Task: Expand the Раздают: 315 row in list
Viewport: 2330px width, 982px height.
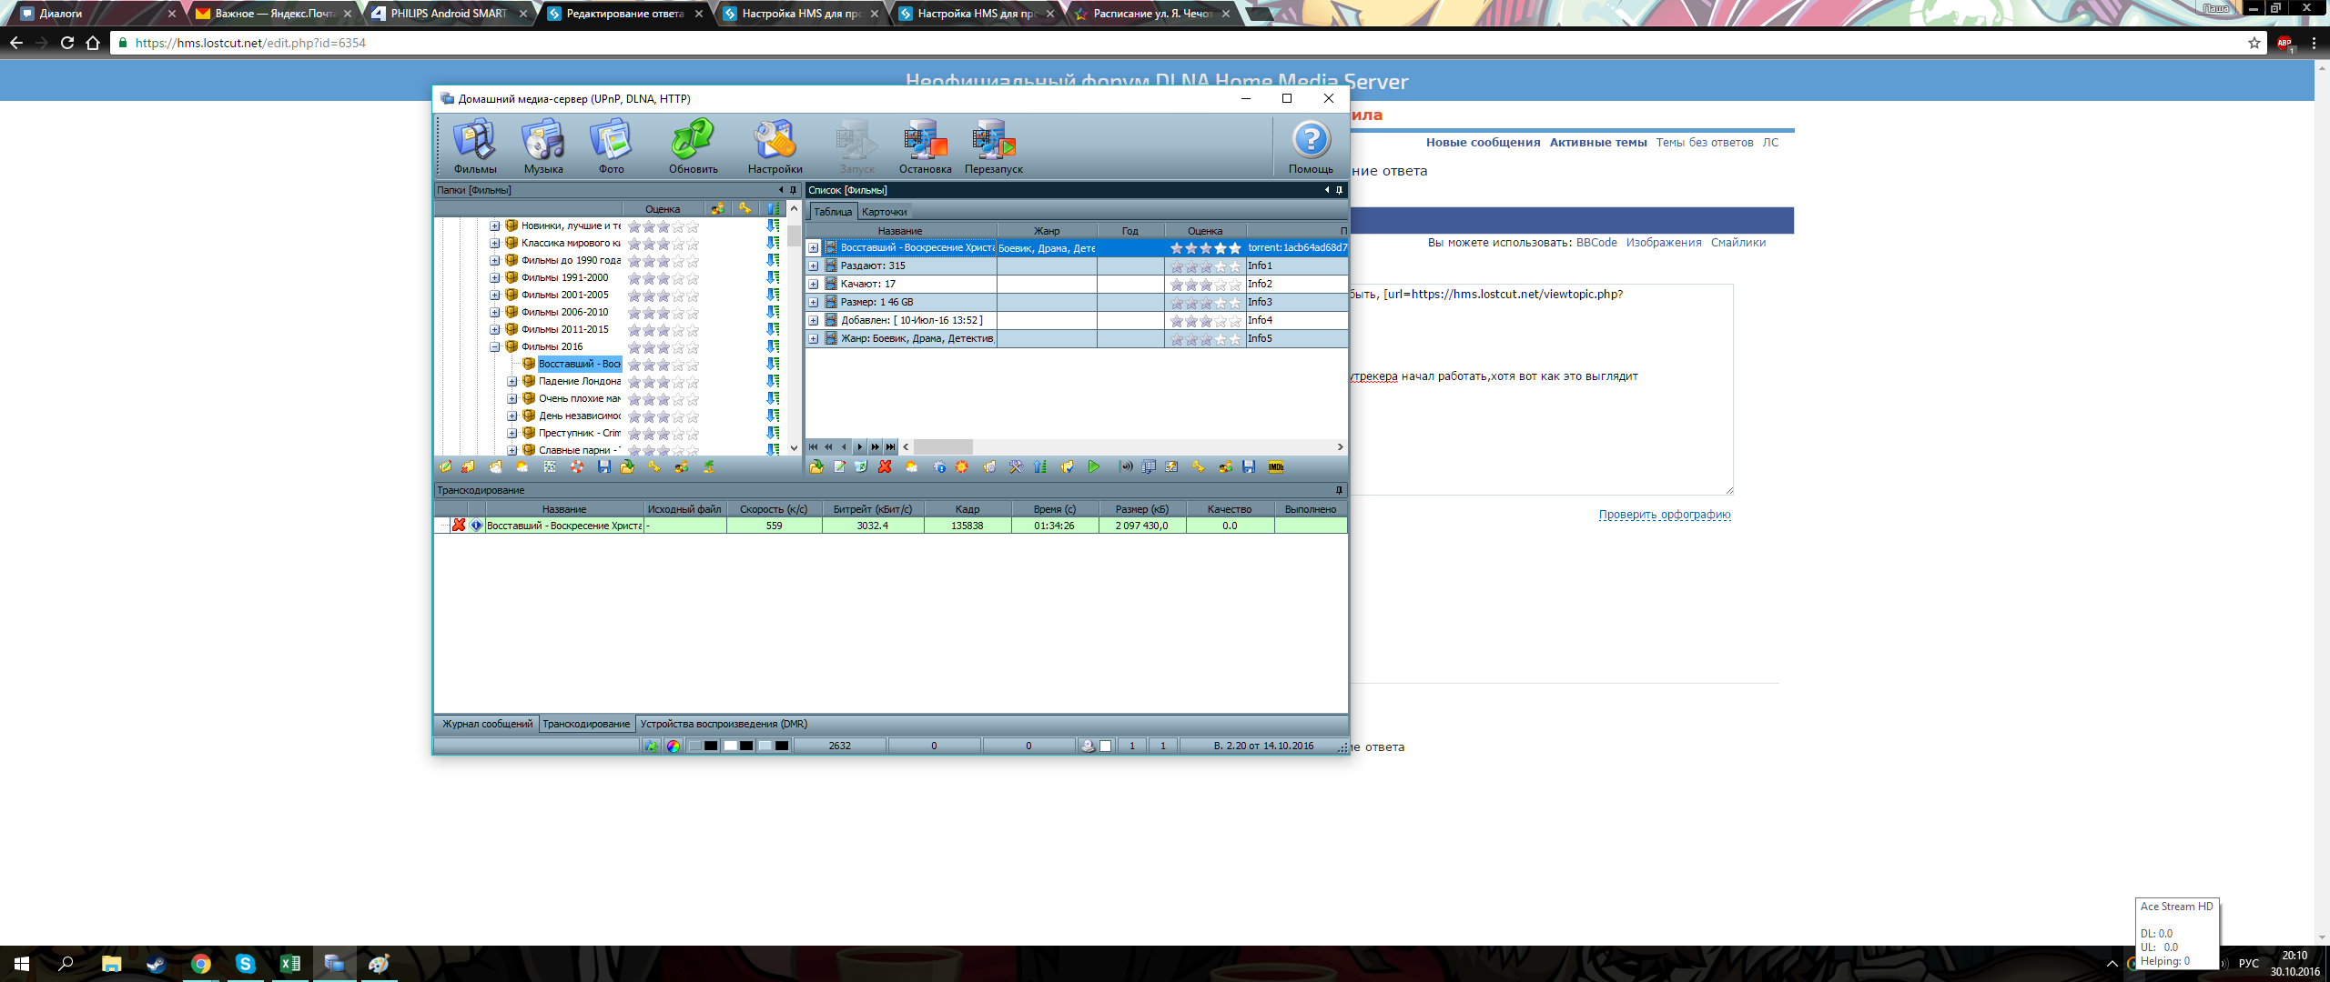Action: (814, 266)
